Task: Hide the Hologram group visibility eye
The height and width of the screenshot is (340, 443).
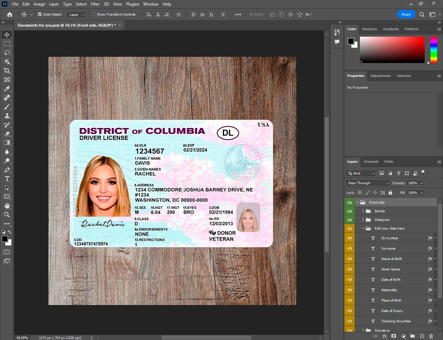Action: point(350,220)
